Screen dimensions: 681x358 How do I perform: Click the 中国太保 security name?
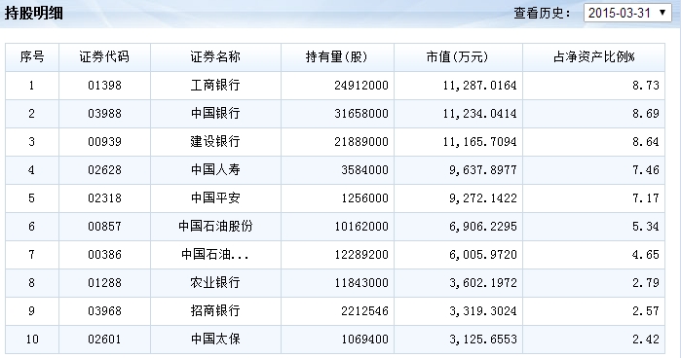[x=215, y=339]
